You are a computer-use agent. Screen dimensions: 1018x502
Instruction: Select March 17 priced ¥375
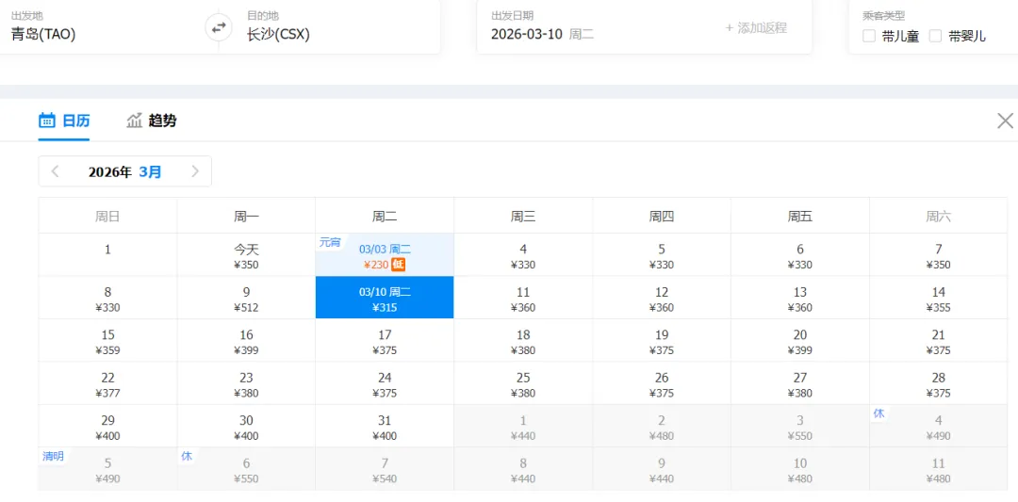[385, 341]
